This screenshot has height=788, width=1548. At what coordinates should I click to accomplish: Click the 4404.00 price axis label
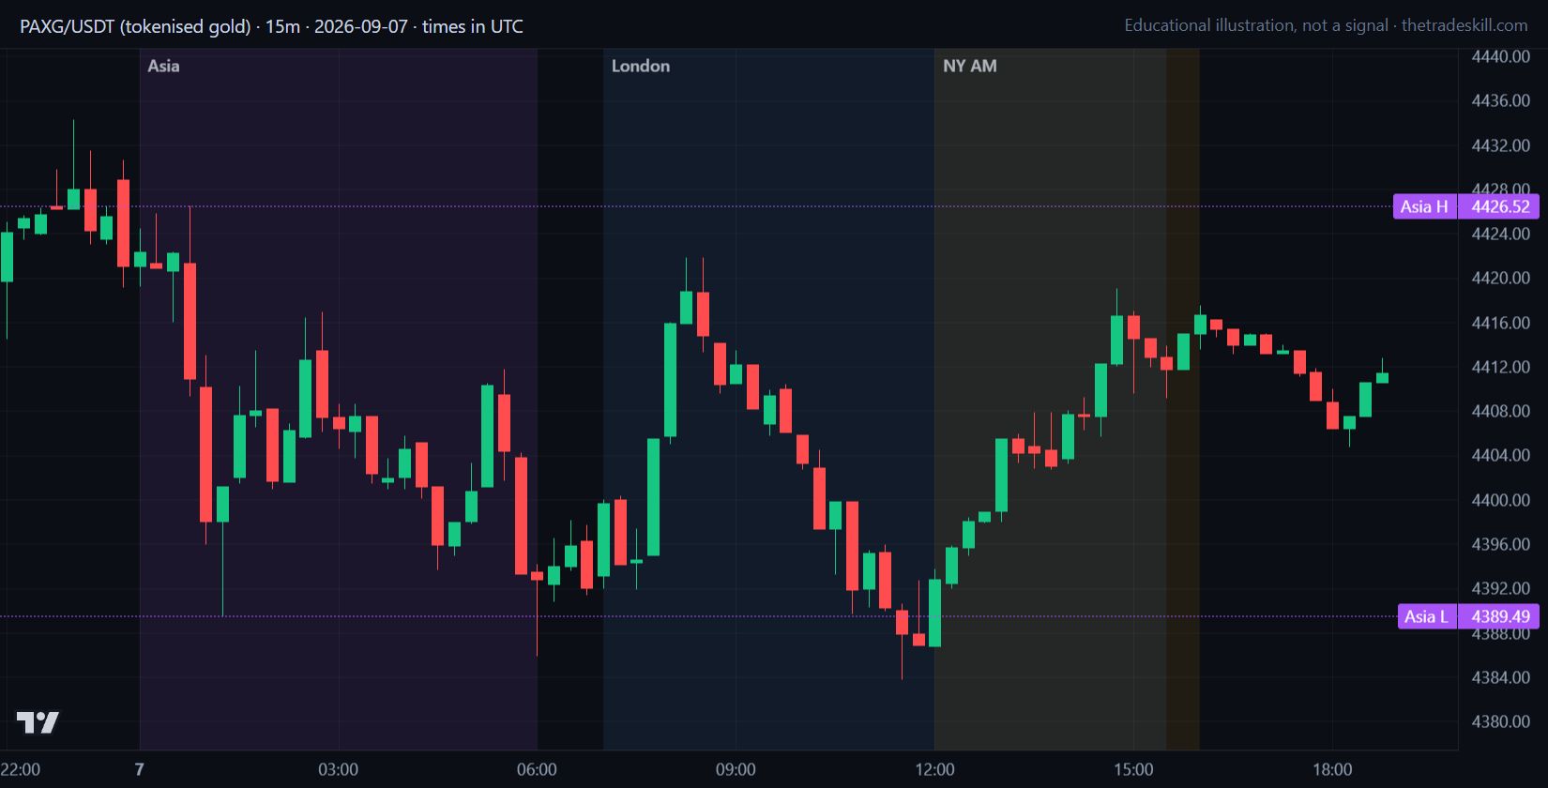pyautogui.click(x=1501, y=455)
